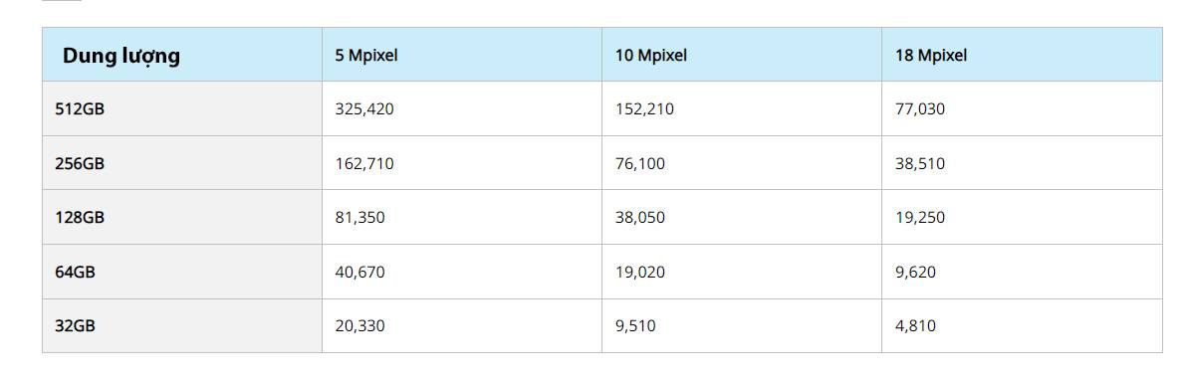Select the cell showing 20,330
Screen dimensions: 1192x384
(x=462, y=325)
